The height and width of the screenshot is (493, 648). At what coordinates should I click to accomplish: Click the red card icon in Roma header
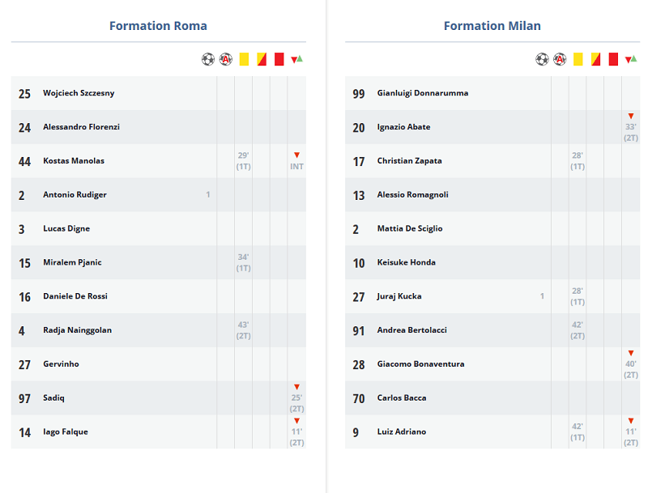279,59
